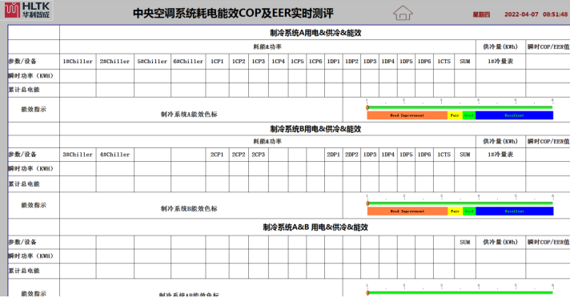
Task: Click the 2CP3 pump column header
Action: [x=259, y=155]
